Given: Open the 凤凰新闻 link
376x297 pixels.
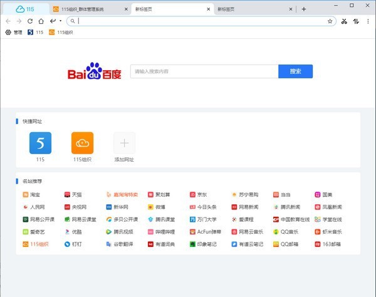Looking at the screenshot, I should tap(328, 207).
